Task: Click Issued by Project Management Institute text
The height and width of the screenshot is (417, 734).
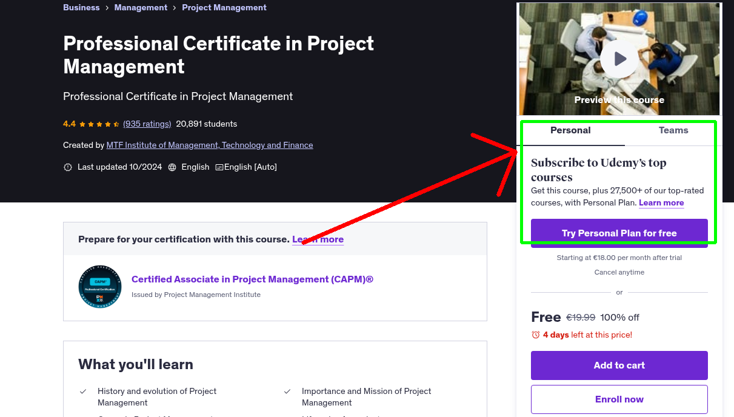Action: click(x=196, y=295)
